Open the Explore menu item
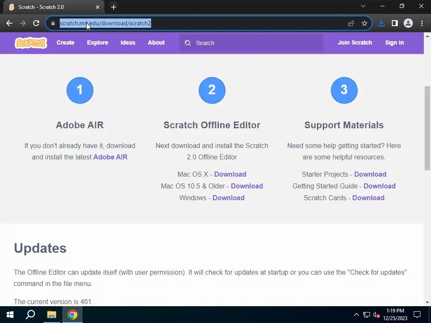431x323 pixels. pos(98,42)
